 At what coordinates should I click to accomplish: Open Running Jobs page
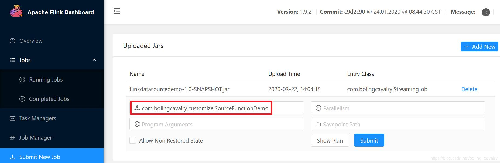(x=46, y=80)
